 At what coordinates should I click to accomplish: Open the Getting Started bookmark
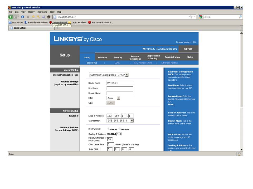(58, 23)
